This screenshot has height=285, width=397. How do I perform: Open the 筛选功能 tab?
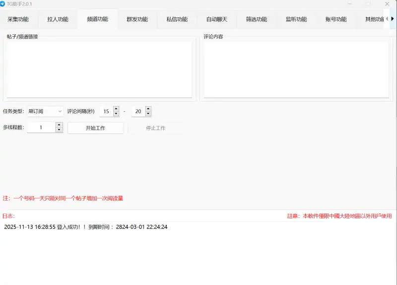pos(257,19)
